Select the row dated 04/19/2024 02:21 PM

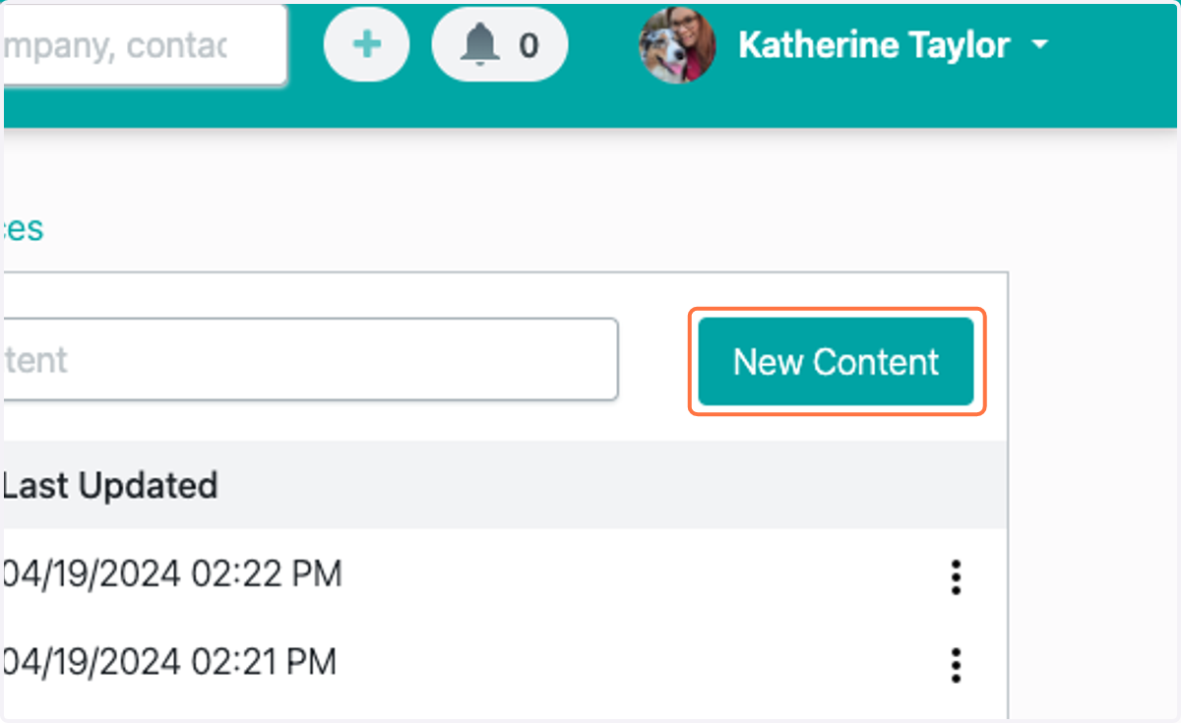pyautogui.click(x=505, y=662)
